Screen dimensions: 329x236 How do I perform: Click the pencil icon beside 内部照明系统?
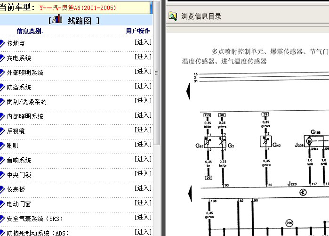pos(2,116)
